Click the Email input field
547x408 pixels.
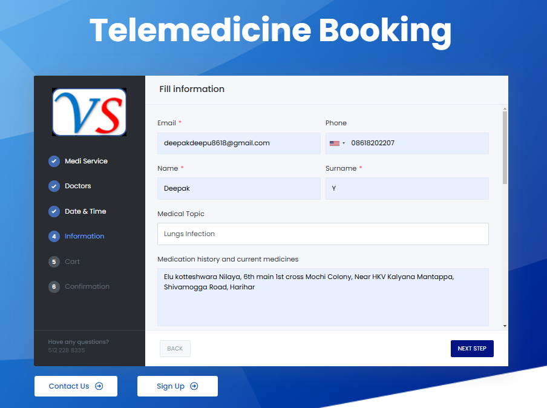coord(239,143)
